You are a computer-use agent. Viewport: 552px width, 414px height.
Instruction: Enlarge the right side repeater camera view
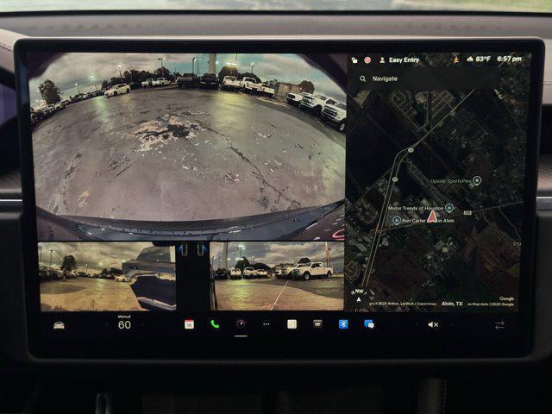coord(276,276)
